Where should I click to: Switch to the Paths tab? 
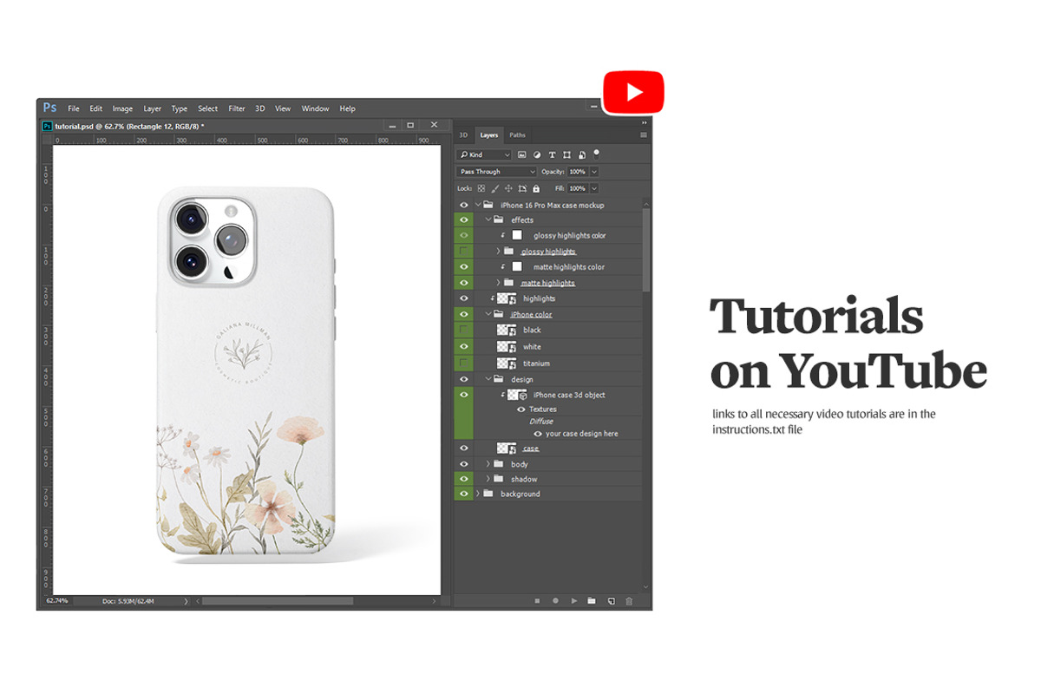517,135
